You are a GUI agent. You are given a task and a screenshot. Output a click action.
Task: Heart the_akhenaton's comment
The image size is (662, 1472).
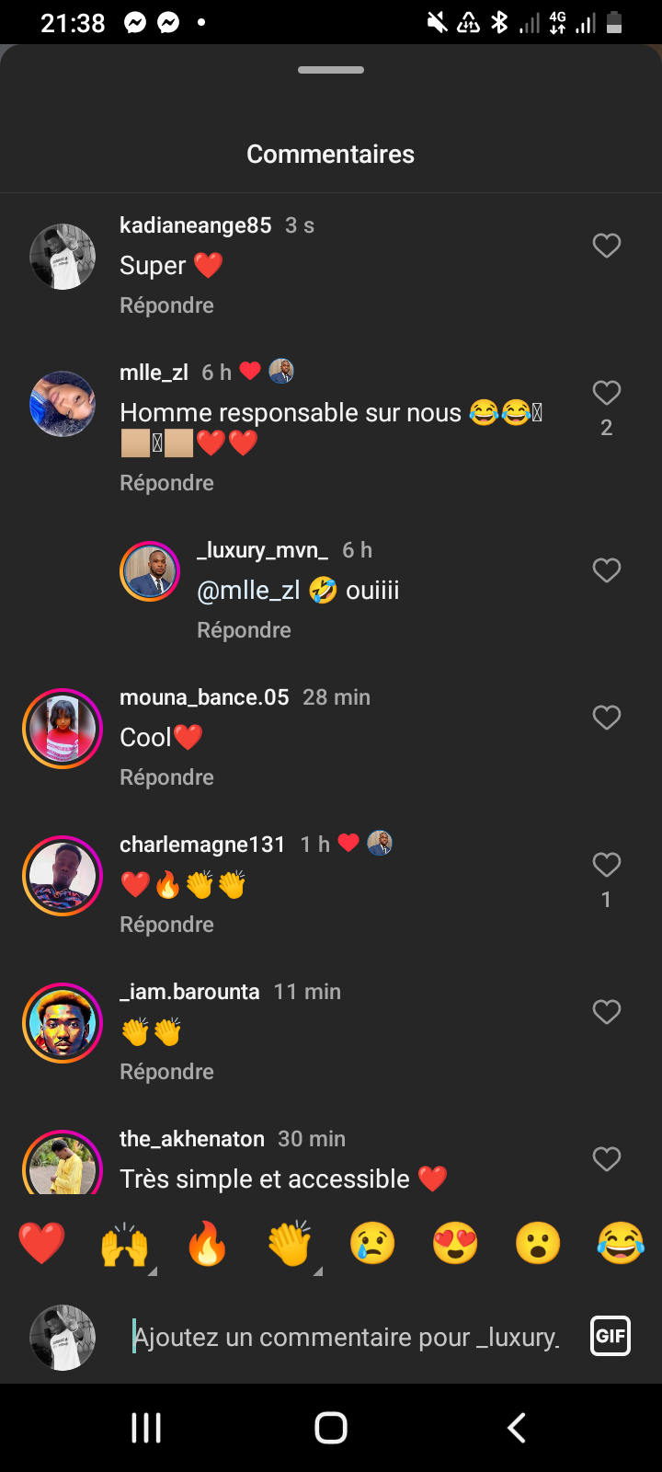coord(606,1159)
